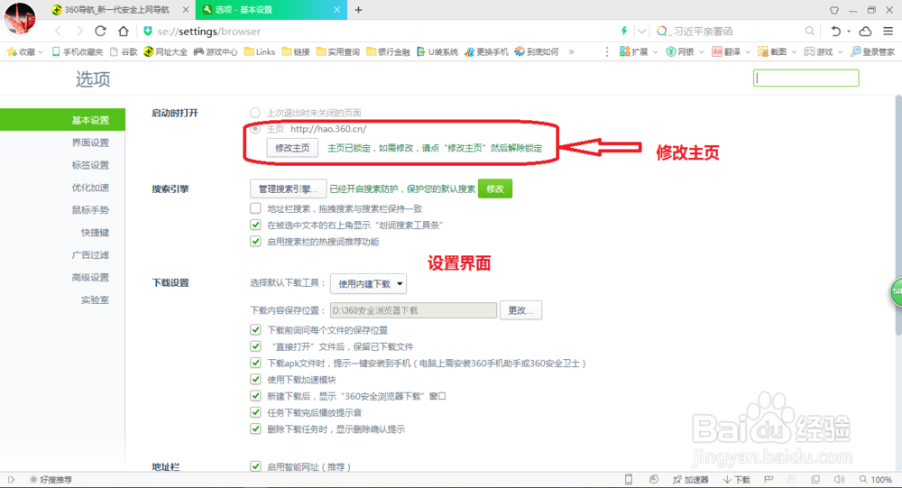Navigate forward with the right arrow
902x488 pixels.
pos(79,31)
